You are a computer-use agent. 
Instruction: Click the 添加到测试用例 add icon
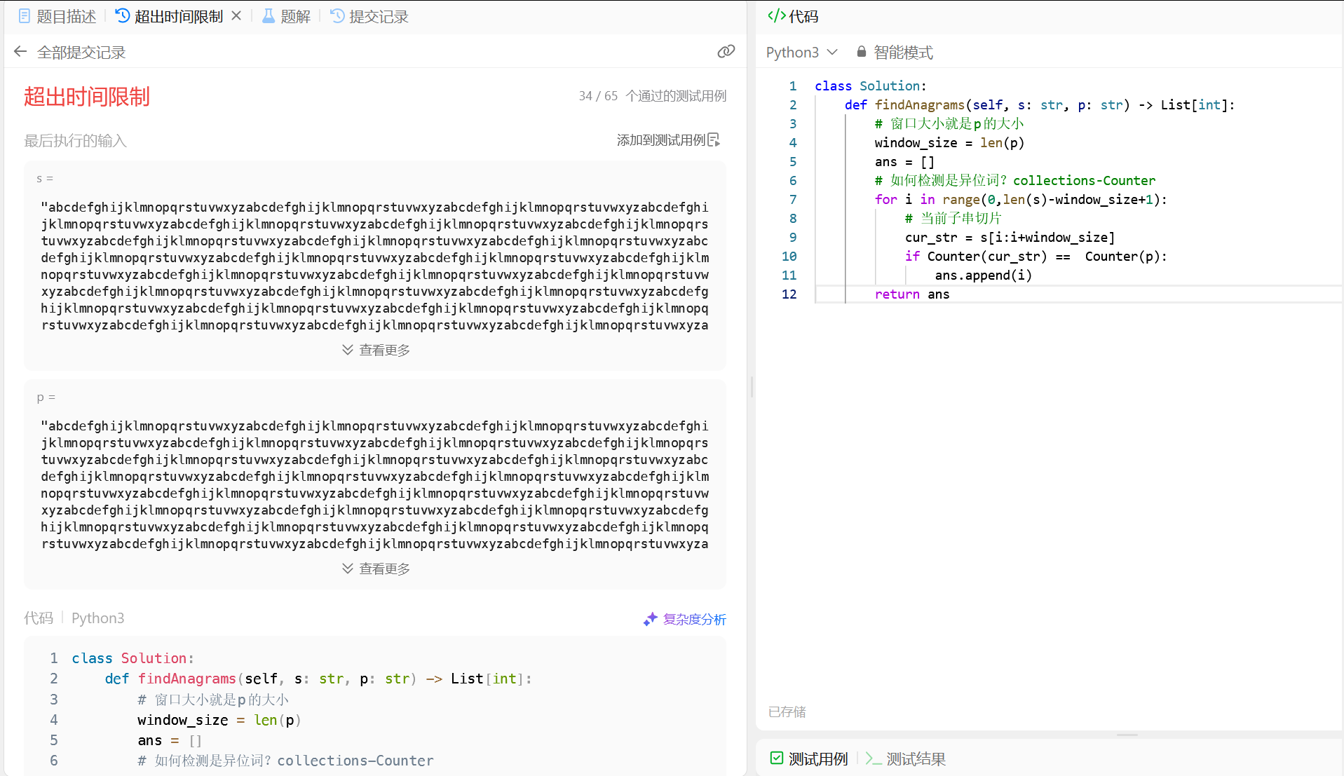point(714,140)
